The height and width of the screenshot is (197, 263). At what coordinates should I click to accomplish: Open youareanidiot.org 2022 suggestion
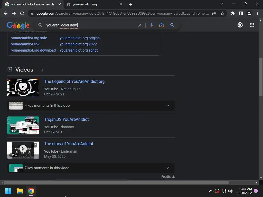(x=78, y=44)
